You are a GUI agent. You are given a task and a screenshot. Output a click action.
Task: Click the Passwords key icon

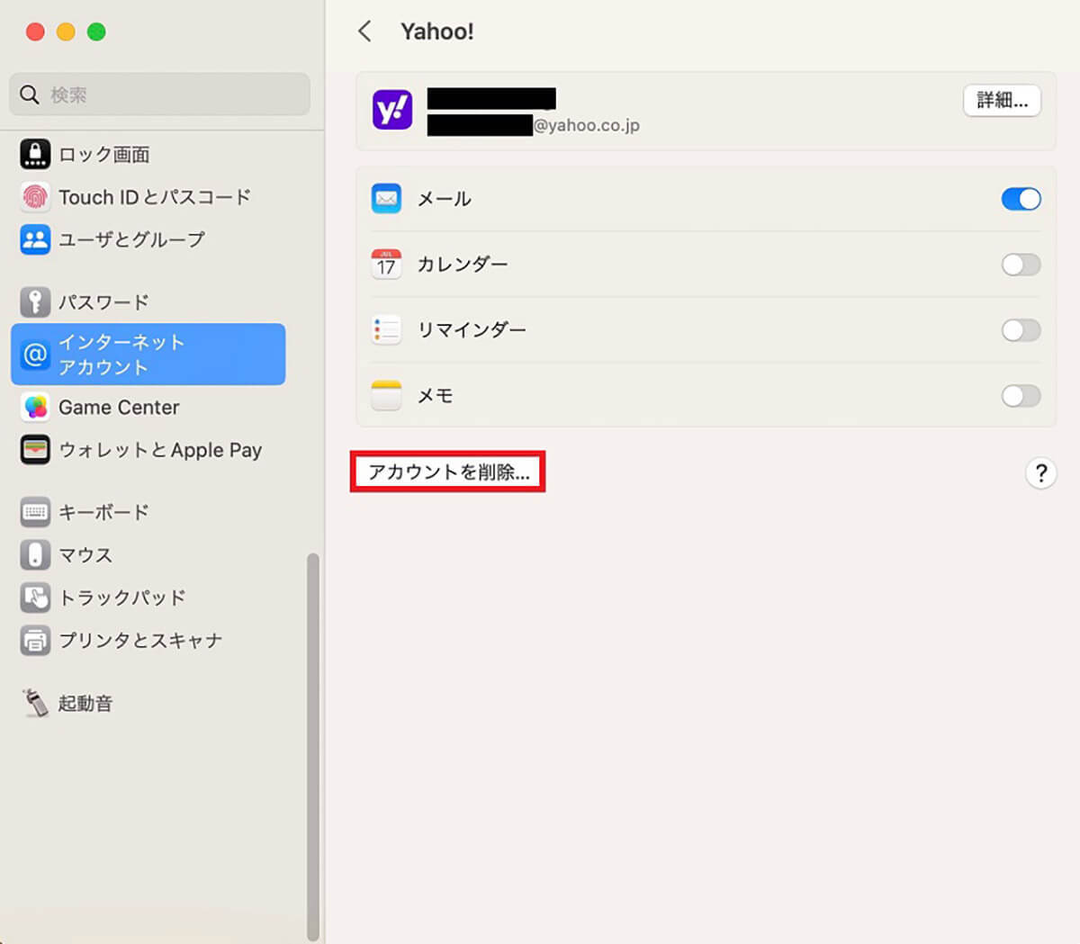click(x=35, y=301)
